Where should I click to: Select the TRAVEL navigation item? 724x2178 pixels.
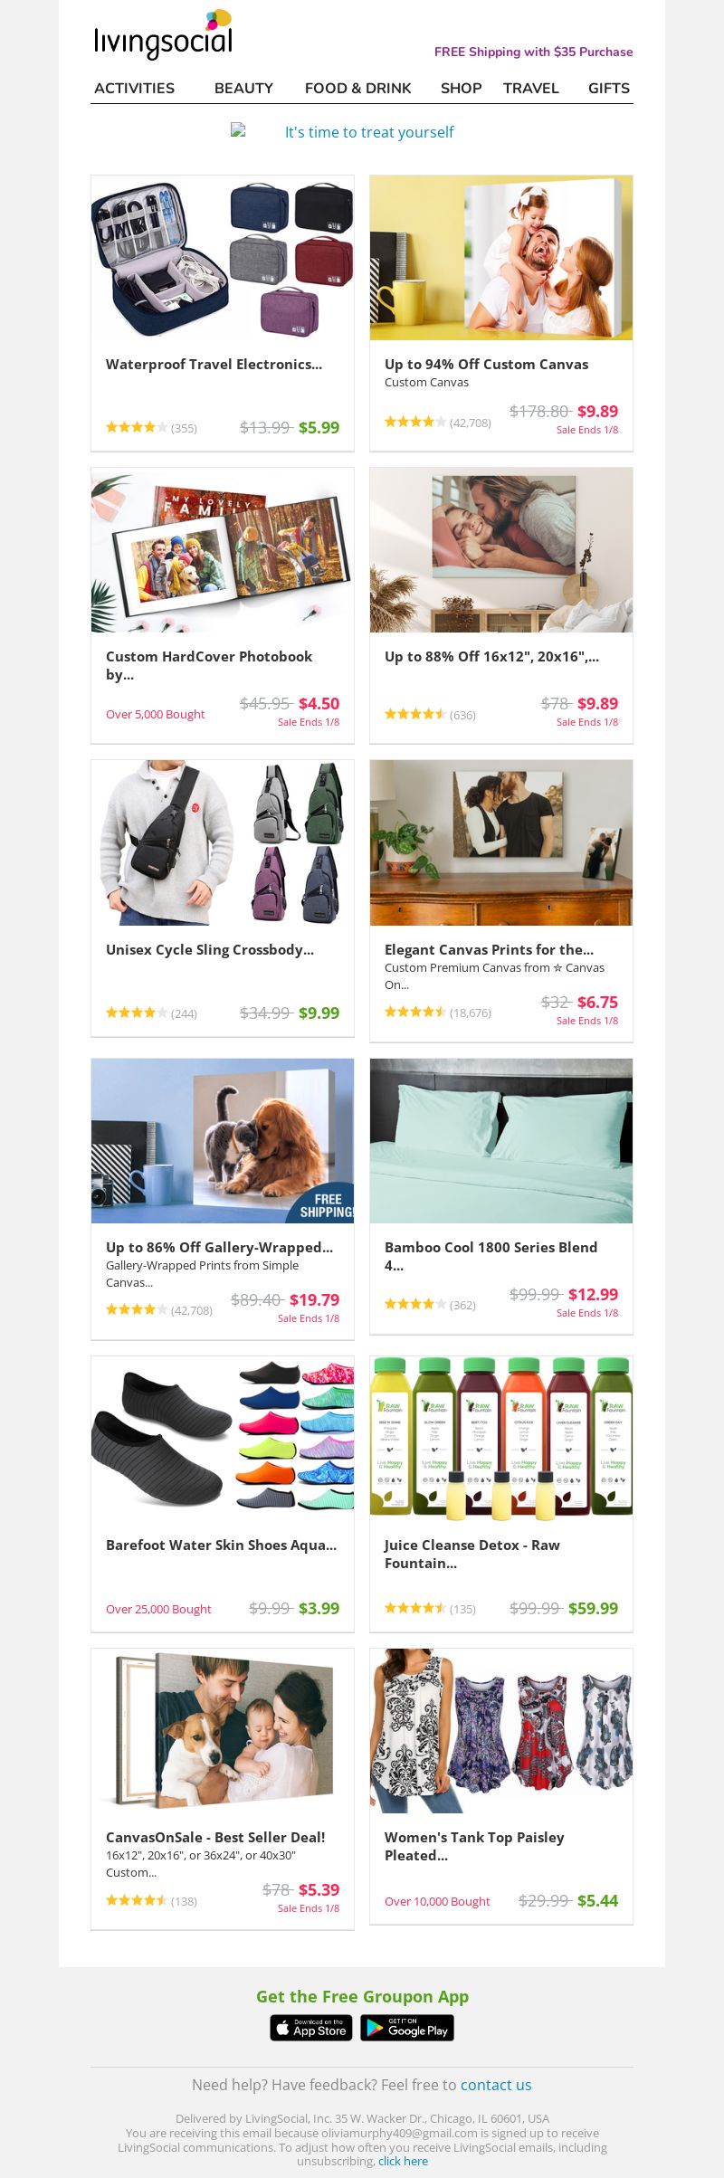[x=531, y=88]
